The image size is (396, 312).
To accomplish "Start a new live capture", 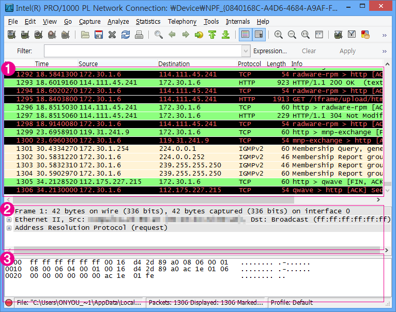I will click(38, 35).
